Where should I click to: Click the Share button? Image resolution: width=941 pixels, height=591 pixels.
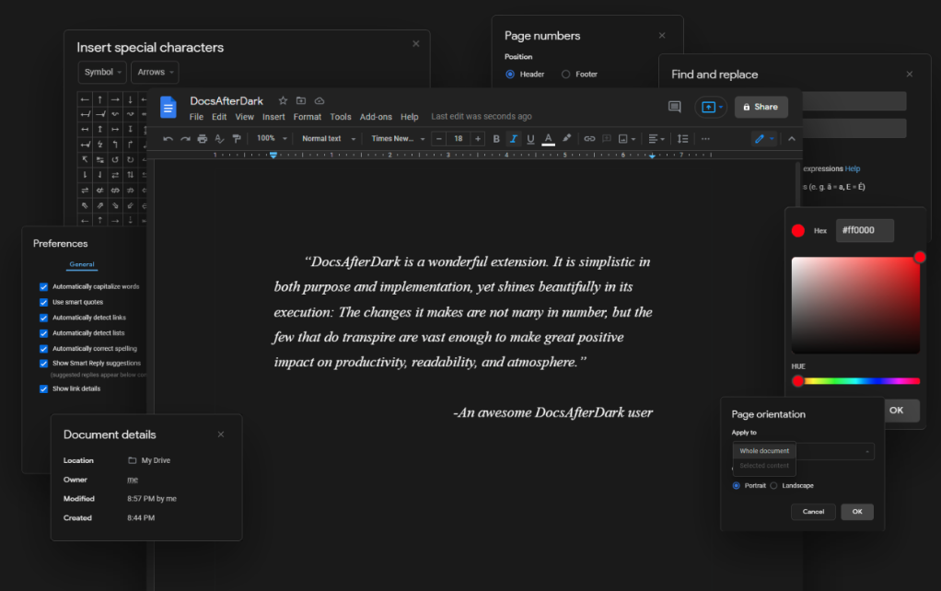pos(761,107)
